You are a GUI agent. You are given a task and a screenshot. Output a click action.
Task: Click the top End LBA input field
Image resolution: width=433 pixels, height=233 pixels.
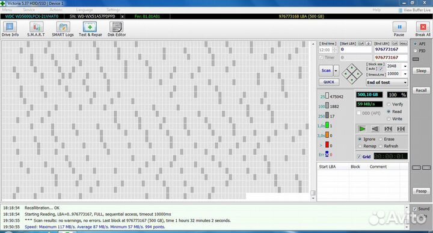tap(391, 49)
